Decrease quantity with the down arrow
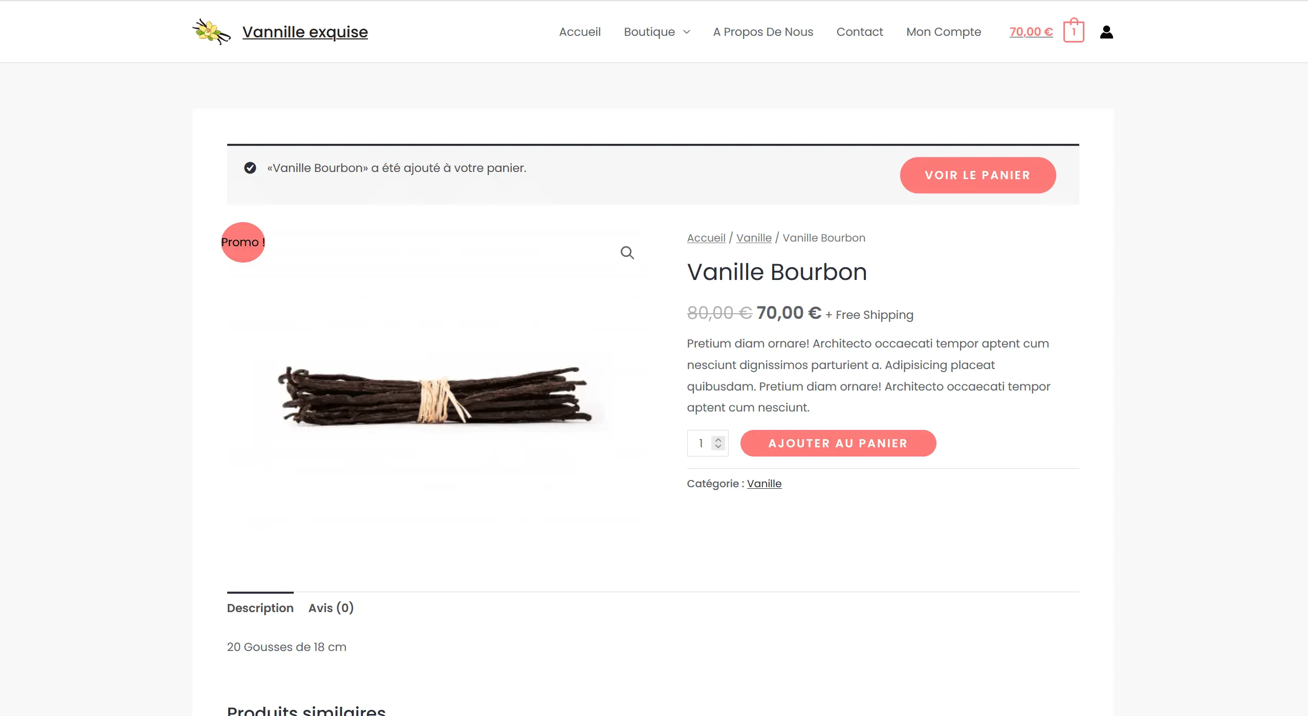Viewport: 1308px width, 716px height. [x=718, y=447]
